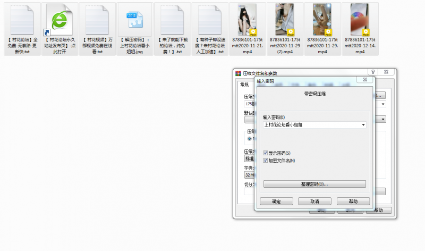Select the 【村花论坛】全免费 txt file icon

click(x=22, y=20)
